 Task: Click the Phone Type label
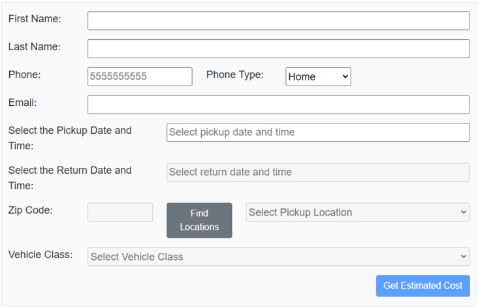click(234, 74)
